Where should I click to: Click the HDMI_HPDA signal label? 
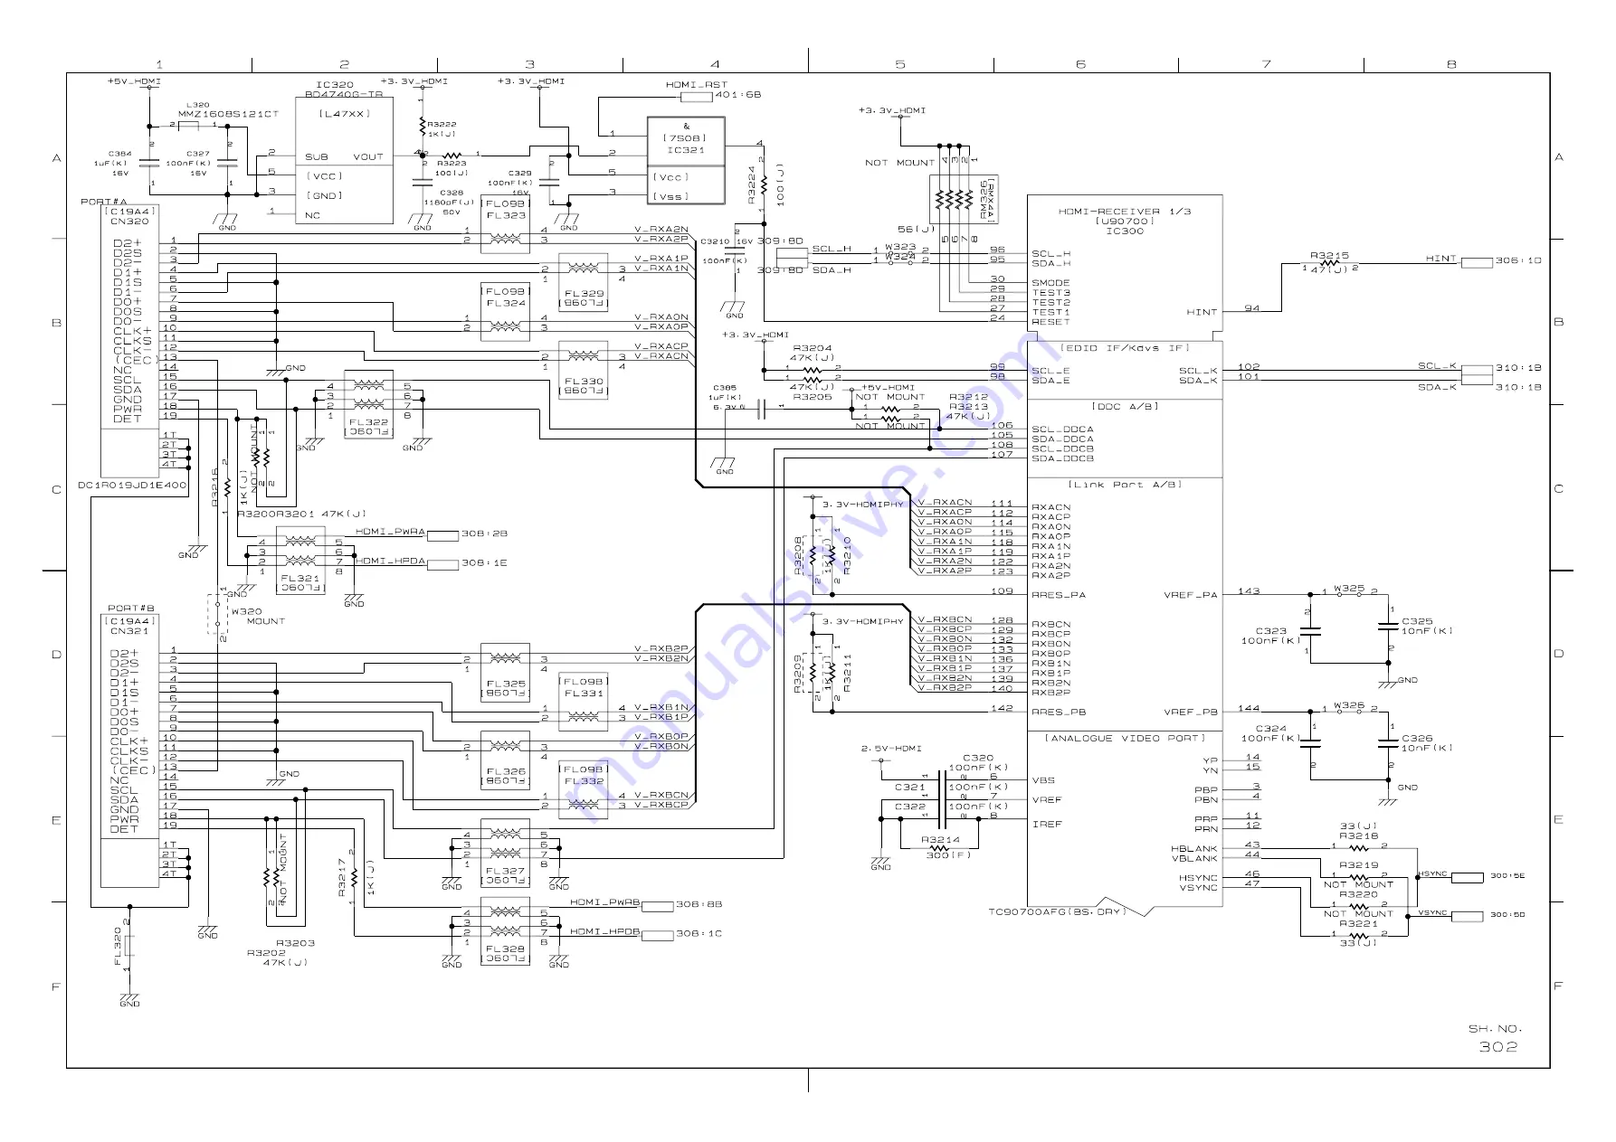coord(390,561)
